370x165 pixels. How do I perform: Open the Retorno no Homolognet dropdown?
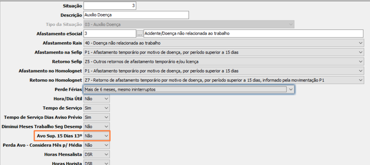[223, 80]
